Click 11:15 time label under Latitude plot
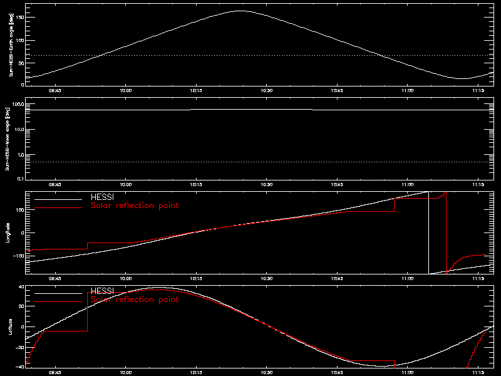This screenshot has height=376, width=501. pyautogui.click(x=478, y=373)
